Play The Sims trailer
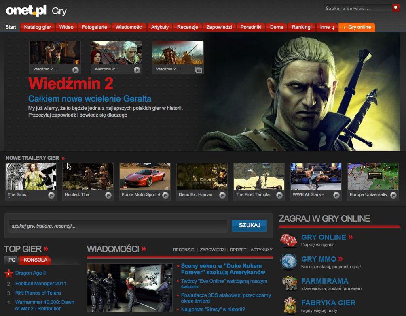This screenshot has height=316, width=406. pos(51,195)
